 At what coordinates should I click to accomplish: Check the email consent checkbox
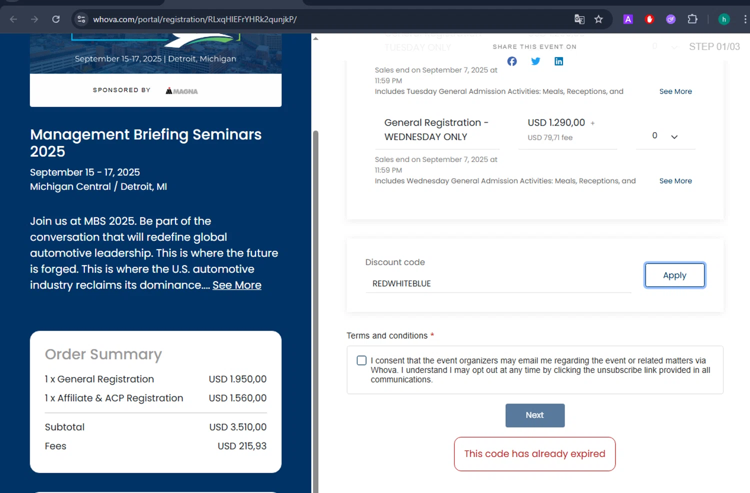point(361,360)
